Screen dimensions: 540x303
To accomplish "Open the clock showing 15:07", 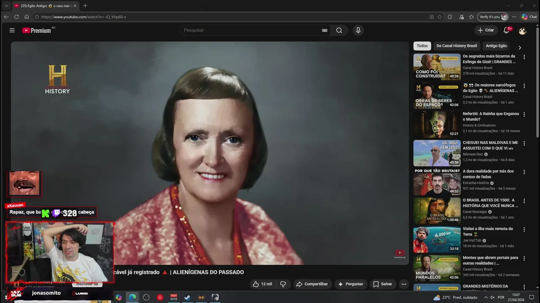I will pyautogui.click(x=516, y=298).
